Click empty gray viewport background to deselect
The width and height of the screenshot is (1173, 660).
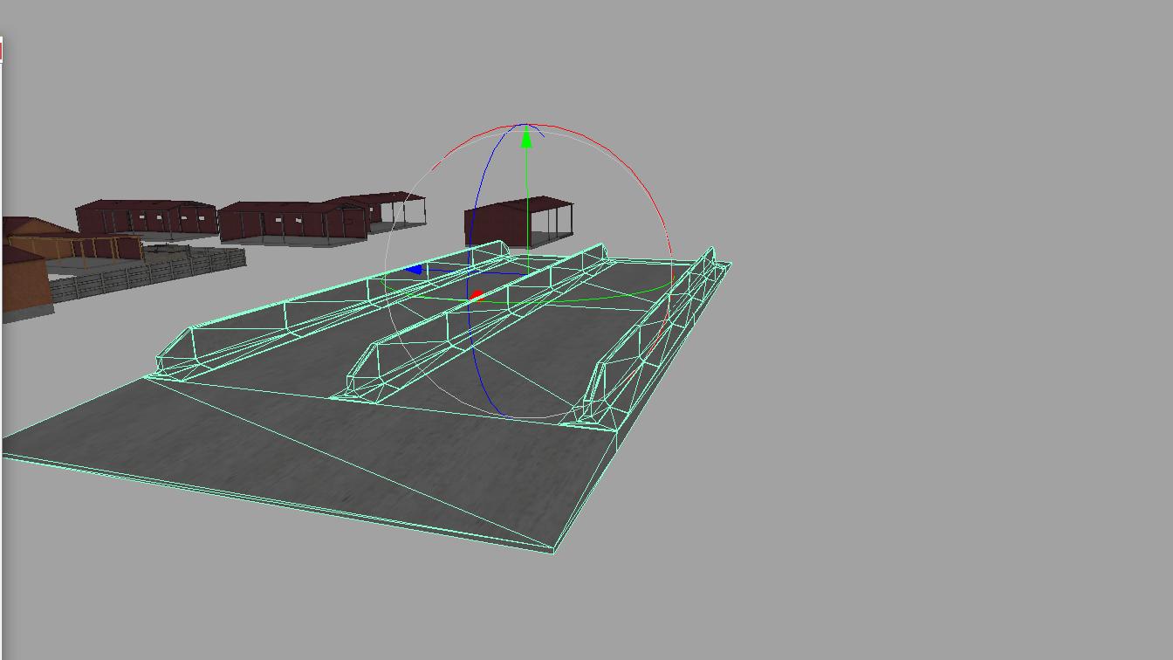(x=916, y=349)
